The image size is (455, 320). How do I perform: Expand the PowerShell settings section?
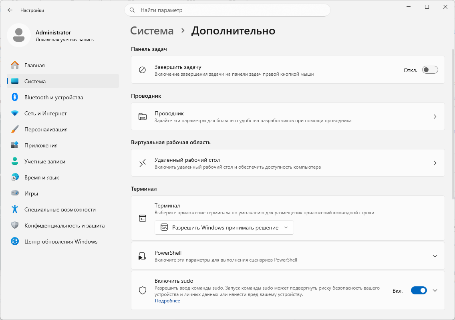(x=435, y=256)
